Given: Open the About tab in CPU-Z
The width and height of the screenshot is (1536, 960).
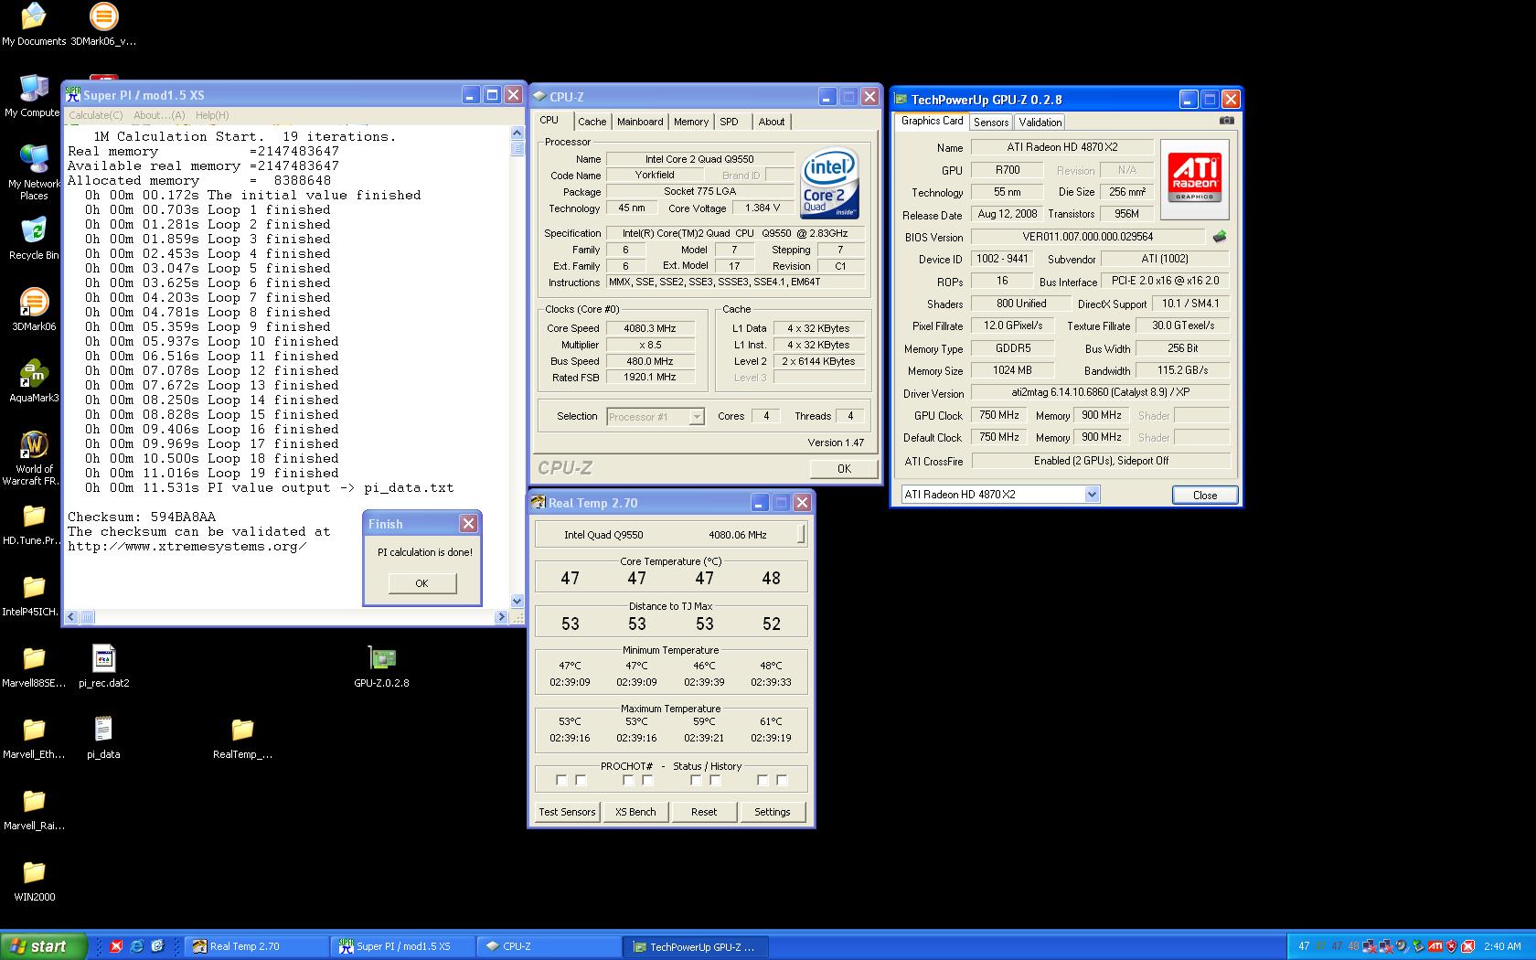Looking at the screenshot, I should click(x=772, y=122).
